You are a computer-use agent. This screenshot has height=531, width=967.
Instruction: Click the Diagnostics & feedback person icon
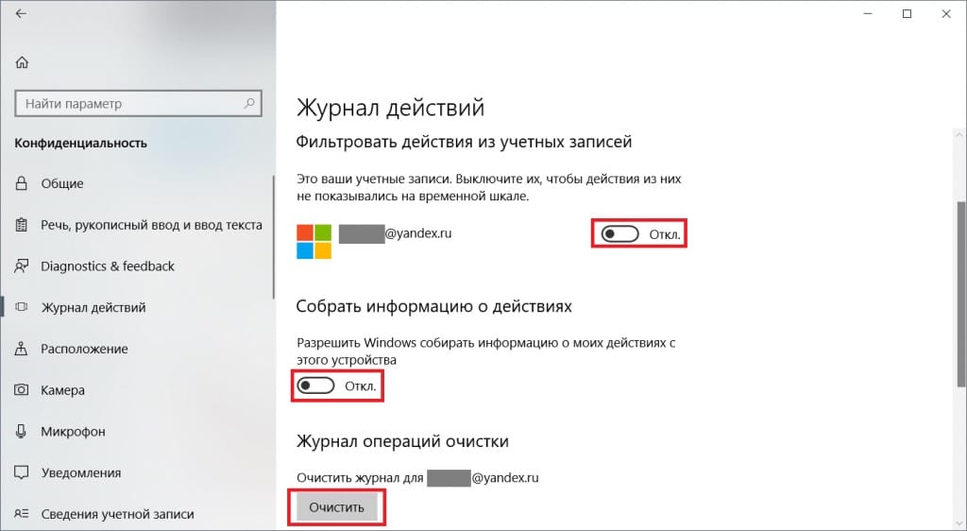tap(22, 265)
